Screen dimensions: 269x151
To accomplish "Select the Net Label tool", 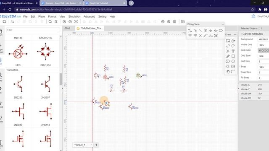I will [x=206, y=31].
